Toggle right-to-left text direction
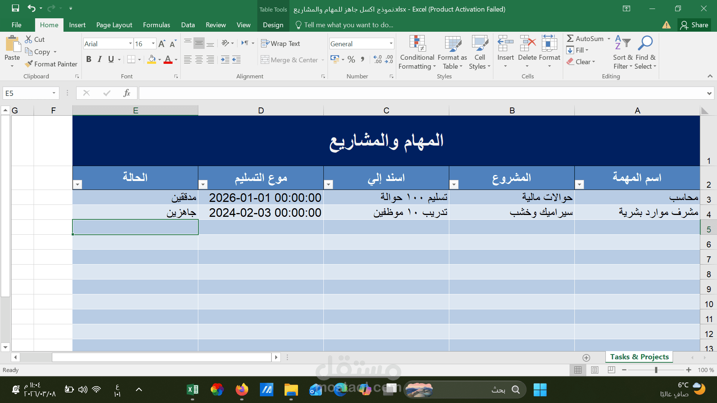The height and width of the screenshot is (403, 717). [245, 43]
